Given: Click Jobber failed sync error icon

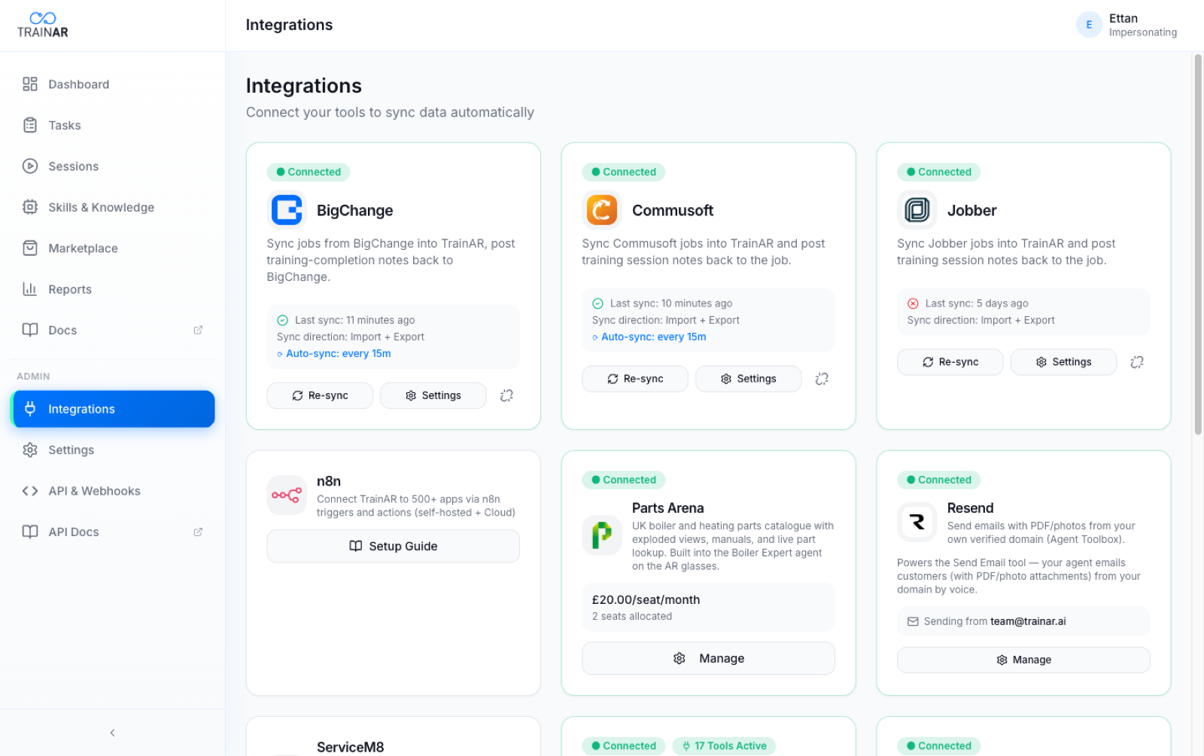Looking at the screenshot, I should point(913,303).
